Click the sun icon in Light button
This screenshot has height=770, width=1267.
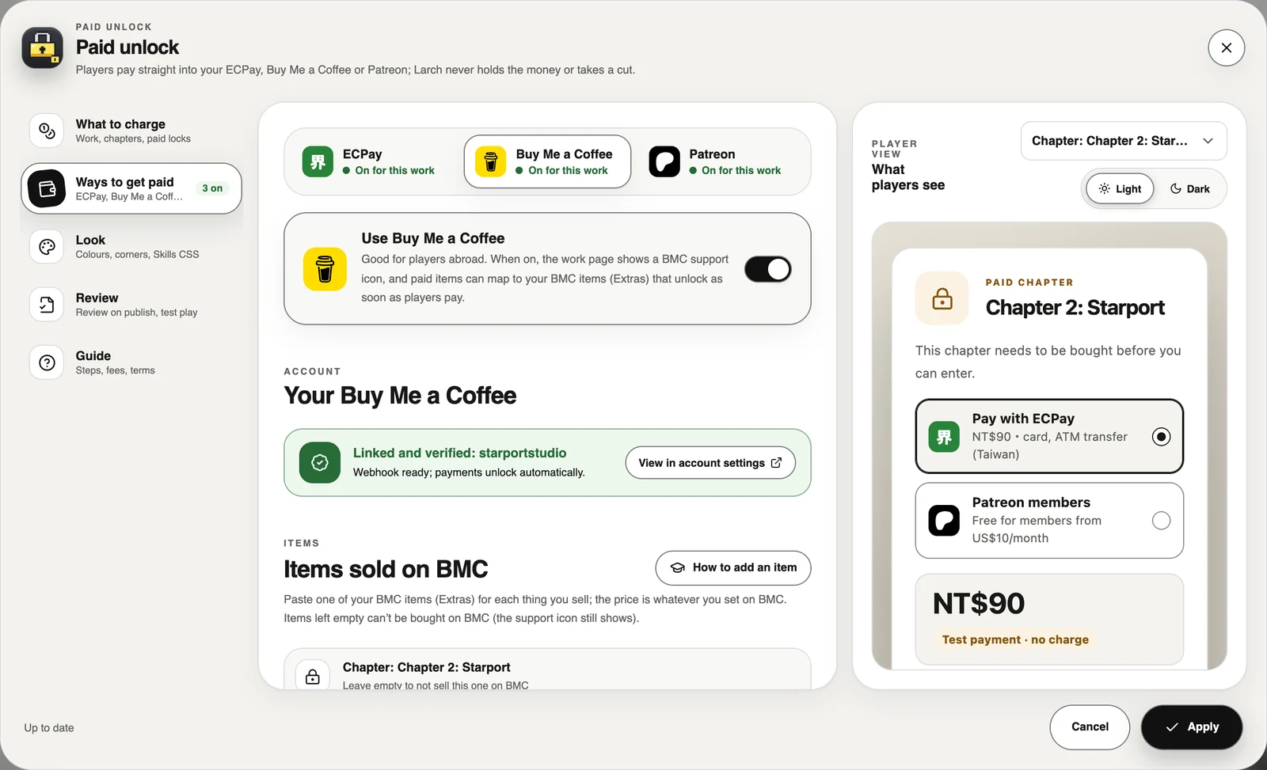[x=1104, y=189]
